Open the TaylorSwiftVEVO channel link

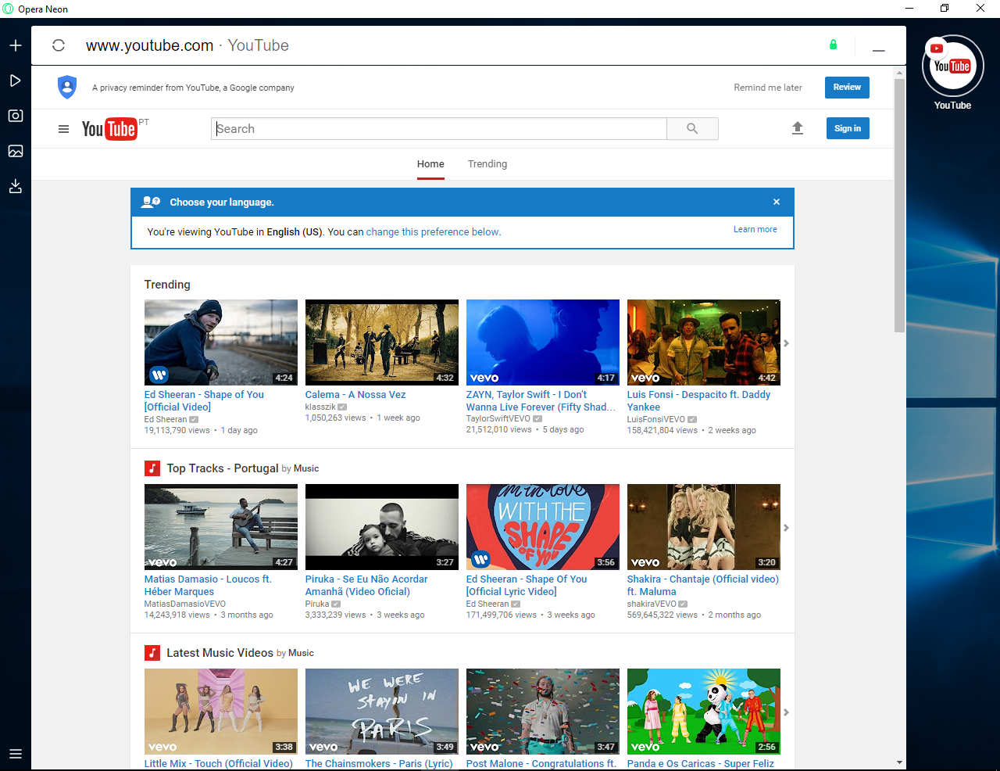pos(498,419)
